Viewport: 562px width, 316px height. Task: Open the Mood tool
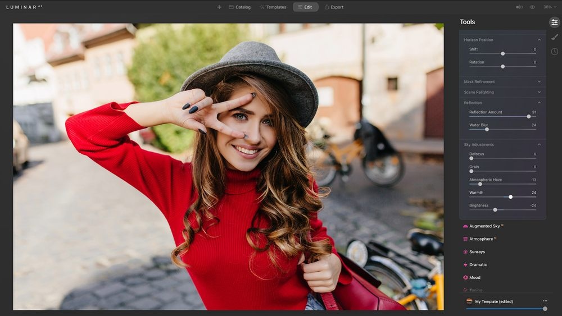pyautogui.click(x=474, y=278)
